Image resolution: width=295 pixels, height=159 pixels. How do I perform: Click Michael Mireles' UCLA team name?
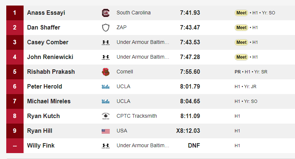(123, 101)
